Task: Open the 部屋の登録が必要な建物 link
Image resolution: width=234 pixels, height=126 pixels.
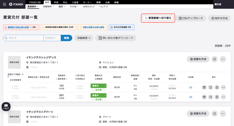Action: 93,27
